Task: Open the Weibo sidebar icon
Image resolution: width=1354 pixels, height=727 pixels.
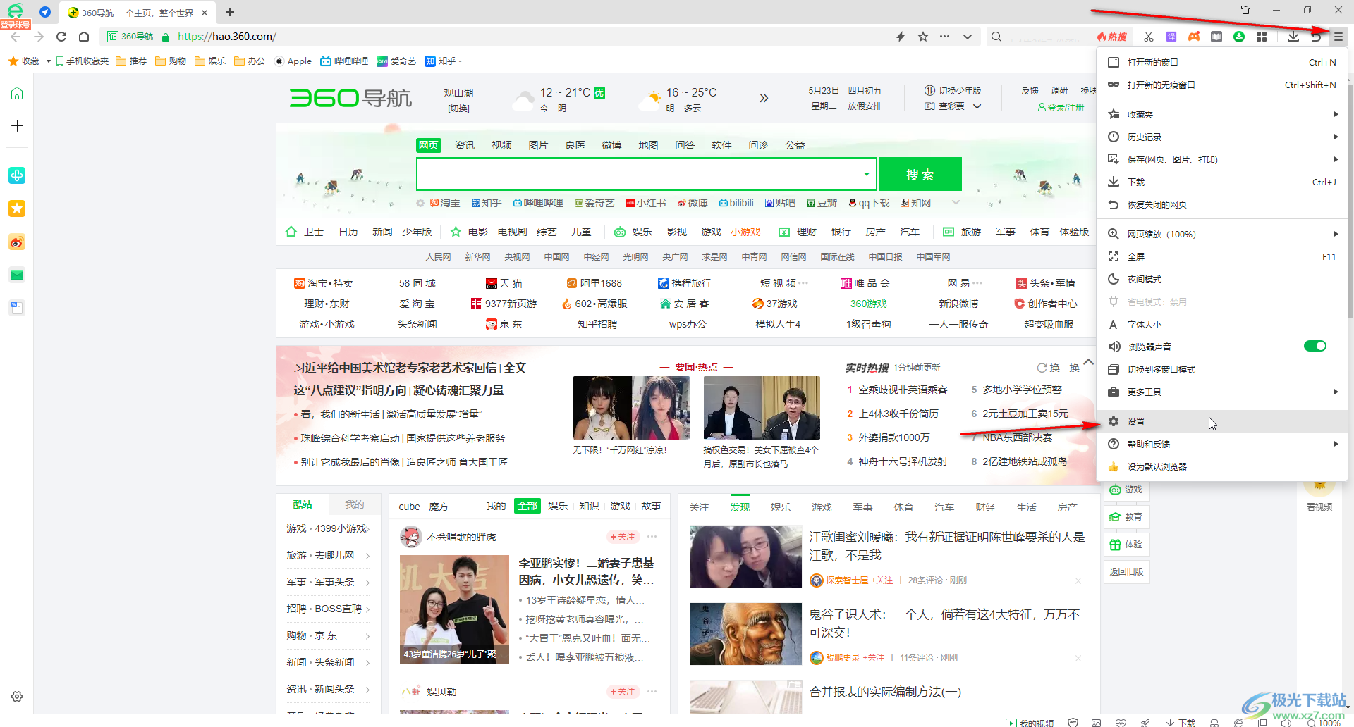Action: pyautogui.click(x=17, y=242)
